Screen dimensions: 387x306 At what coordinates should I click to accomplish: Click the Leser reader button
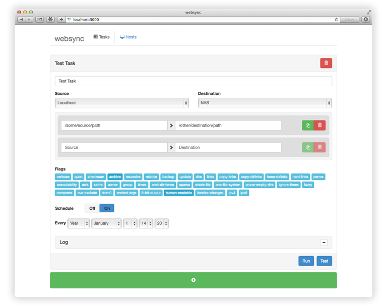pyautogui.click(x=349, y=20)
